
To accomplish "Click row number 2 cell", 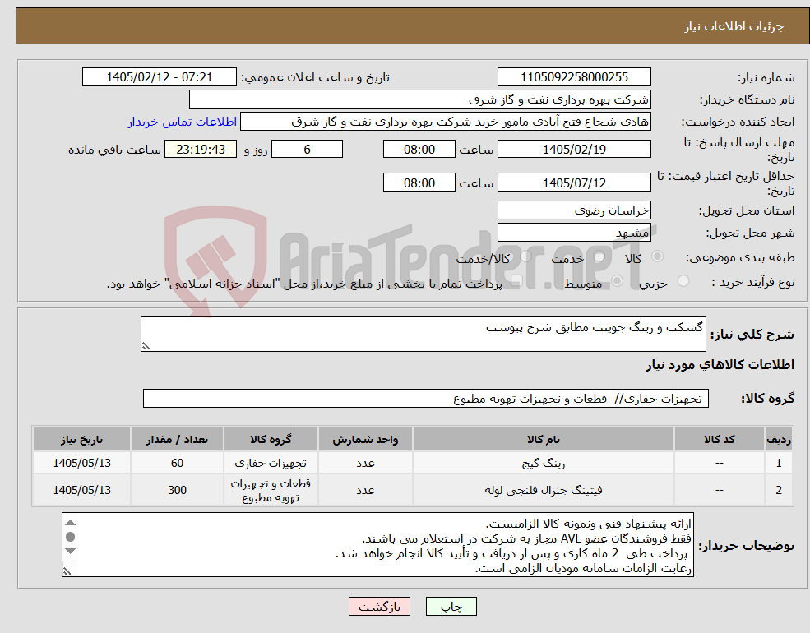I will 779,490.
